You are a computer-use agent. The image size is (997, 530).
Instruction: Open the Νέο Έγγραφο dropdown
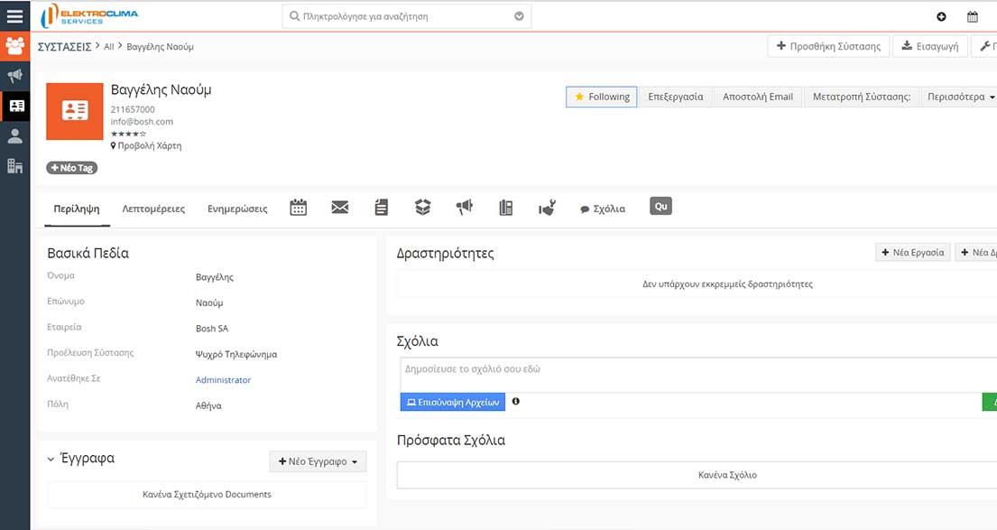tap(318, 461)
